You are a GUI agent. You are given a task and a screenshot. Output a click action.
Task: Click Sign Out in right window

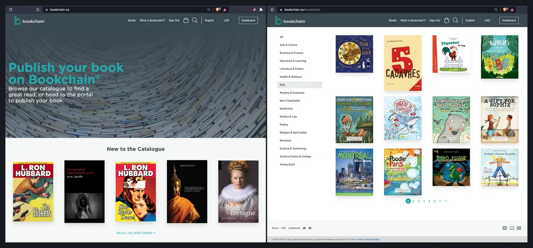pyautogui.click(x=435, y=20)
